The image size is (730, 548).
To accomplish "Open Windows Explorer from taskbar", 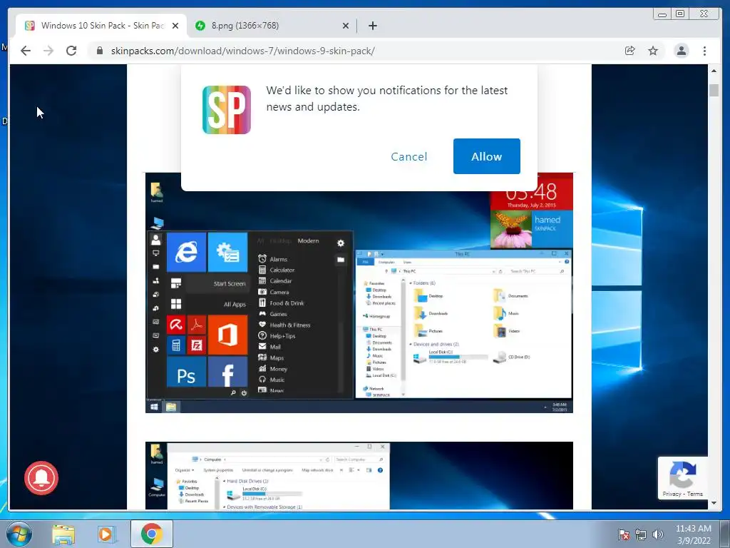I will click(x=63, y=534).
